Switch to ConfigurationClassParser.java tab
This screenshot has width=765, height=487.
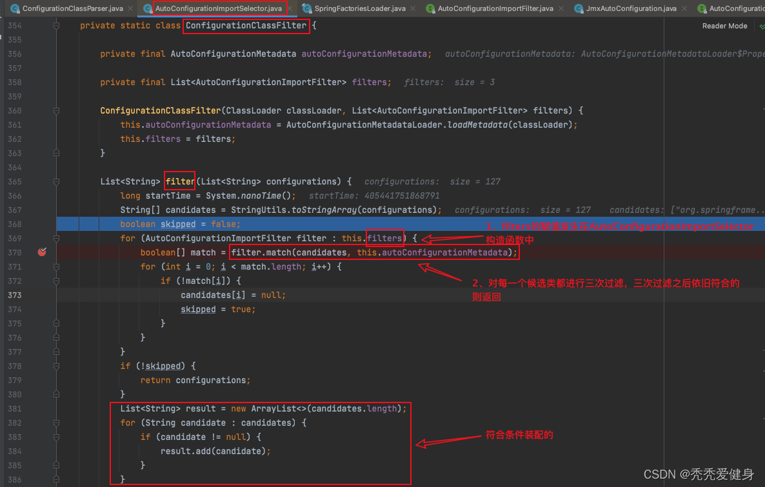[72, 8]
